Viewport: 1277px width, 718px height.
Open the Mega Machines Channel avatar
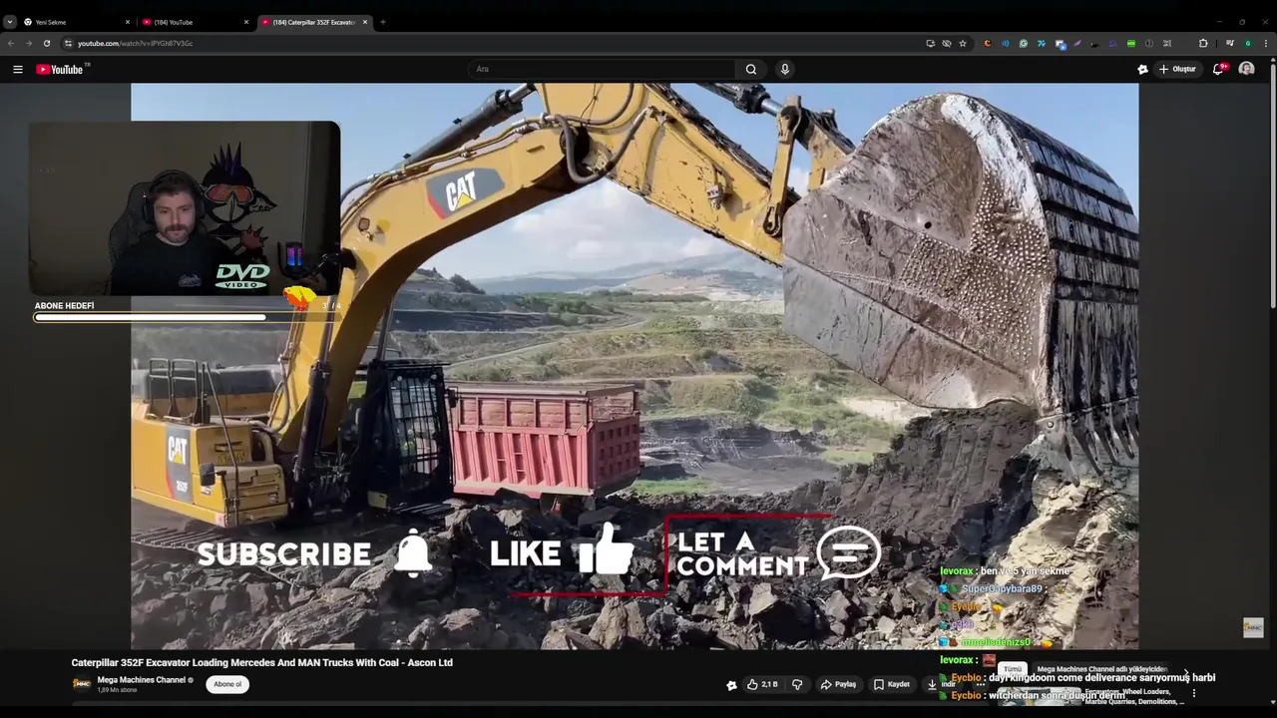point(82,683)
